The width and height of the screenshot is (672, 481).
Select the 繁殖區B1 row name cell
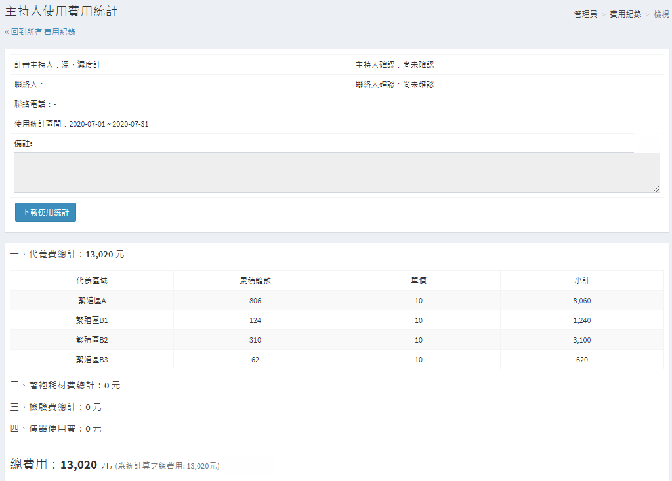pyautogui.click(x=92, y=320)
